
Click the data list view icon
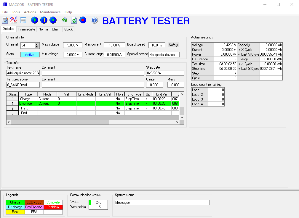click(x=23, y=20)
